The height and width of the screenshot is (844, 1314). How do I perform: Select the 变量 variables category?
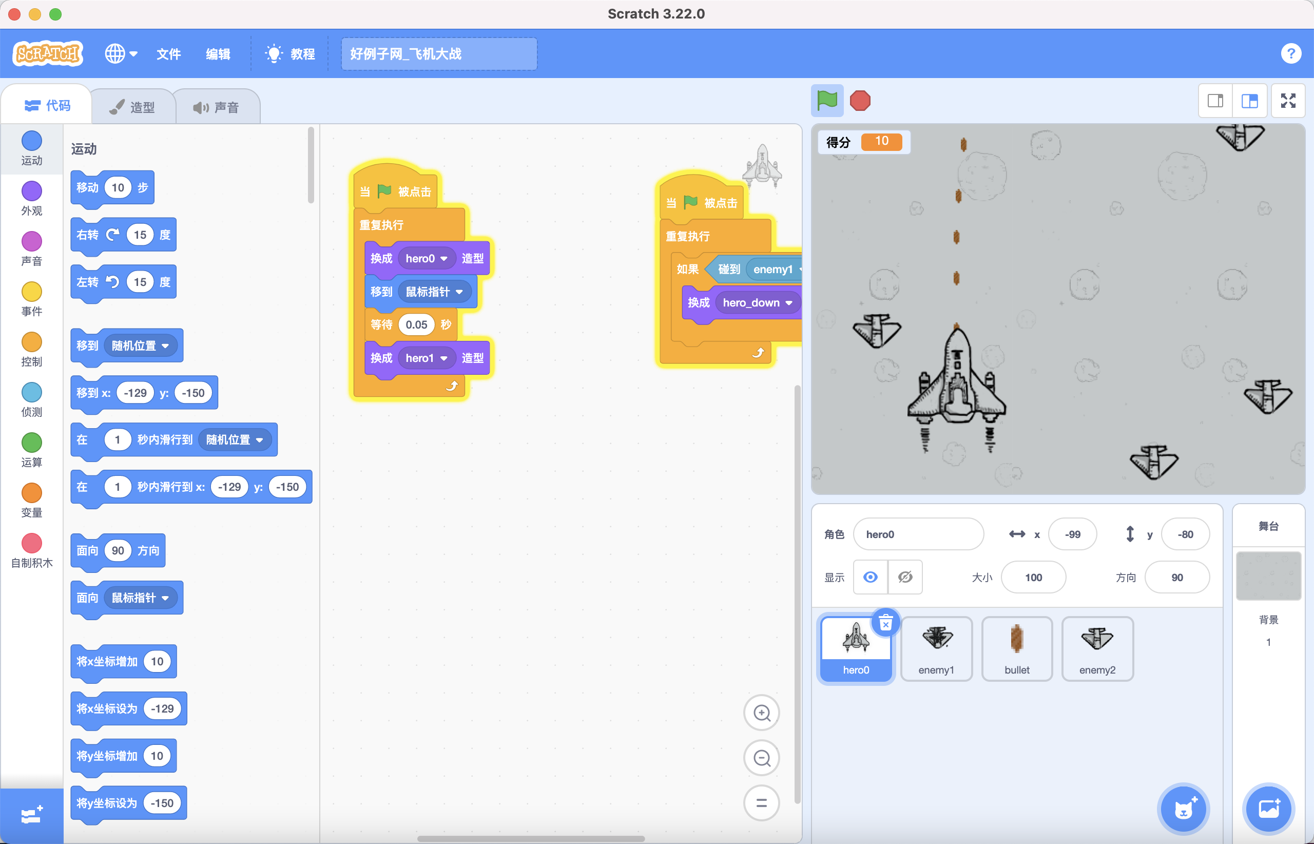(32, 501)
